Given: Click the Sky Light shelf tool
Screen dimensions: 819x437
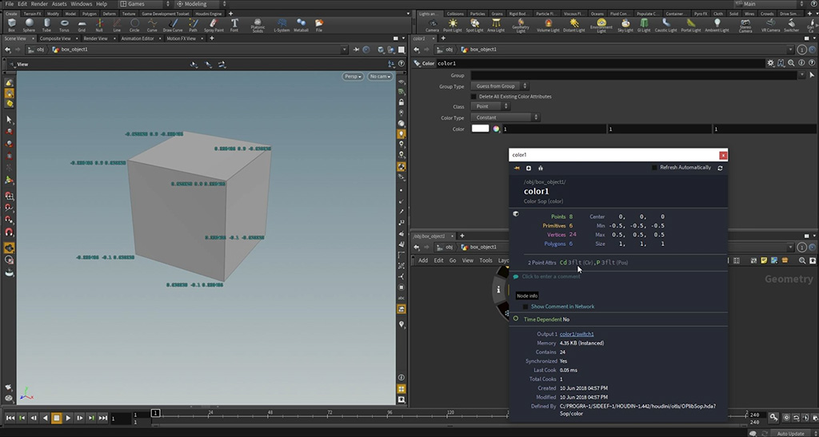Looking at the screenshot, I should click(x=624, y=24).
